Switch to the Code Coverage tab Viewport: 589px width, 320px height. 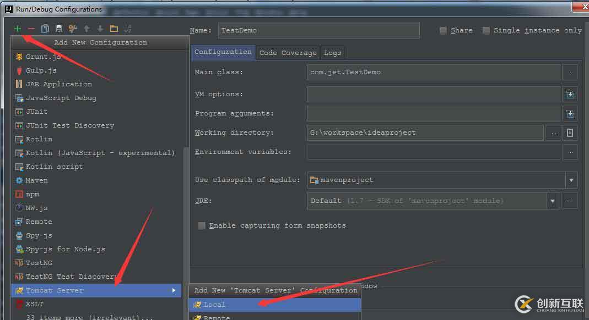(x=288, y=53)
